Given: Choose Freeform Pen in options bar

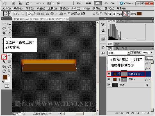Looking at the screenshot, I should tap(33, 14).
